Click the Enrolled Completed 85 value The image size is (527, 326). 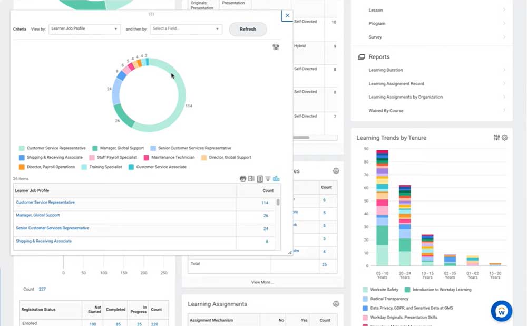pos(118,324)
